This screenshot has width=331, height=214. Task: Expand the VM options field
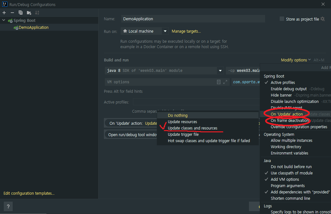click(x=225, y=82)
